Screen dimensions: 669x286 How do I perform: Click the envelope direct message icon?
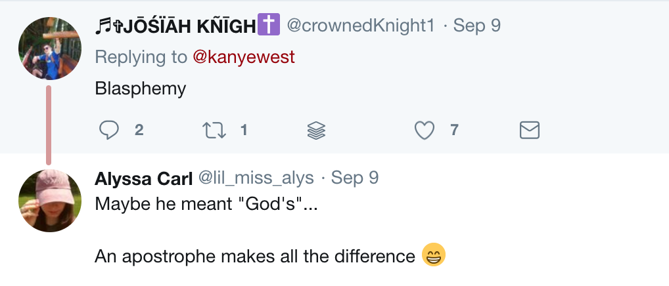(x=530, y=131)
